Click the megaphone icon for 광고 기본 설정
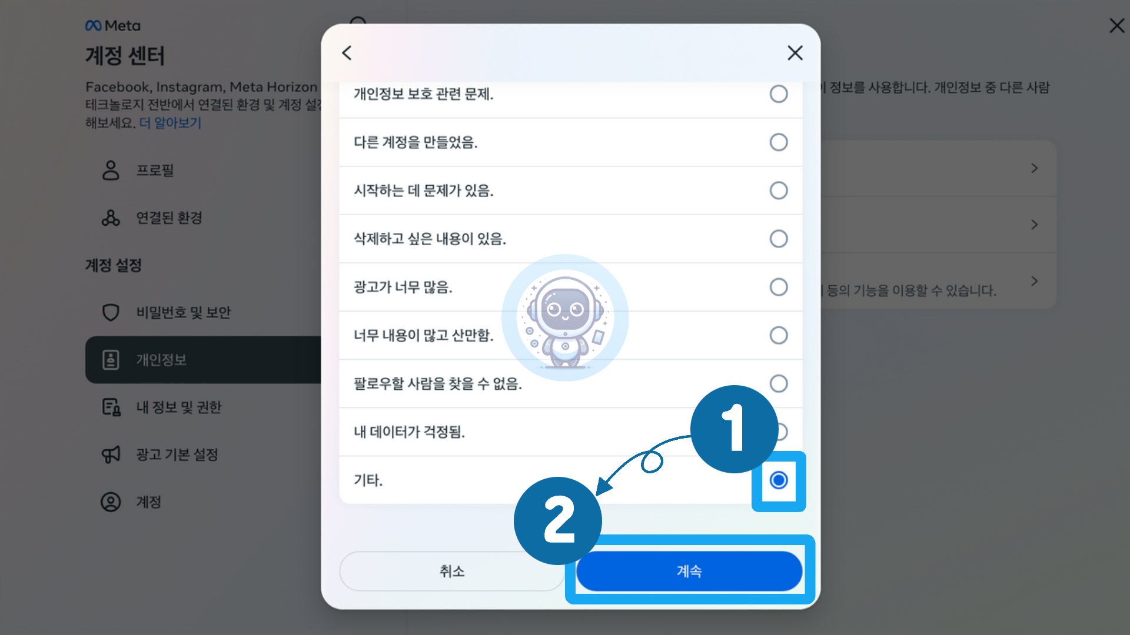 click(x=111, y=454)
